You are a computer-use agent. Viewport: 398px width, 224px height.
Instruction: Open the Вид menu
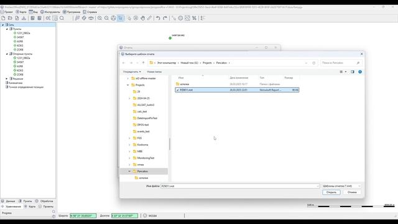click(33, 12)
